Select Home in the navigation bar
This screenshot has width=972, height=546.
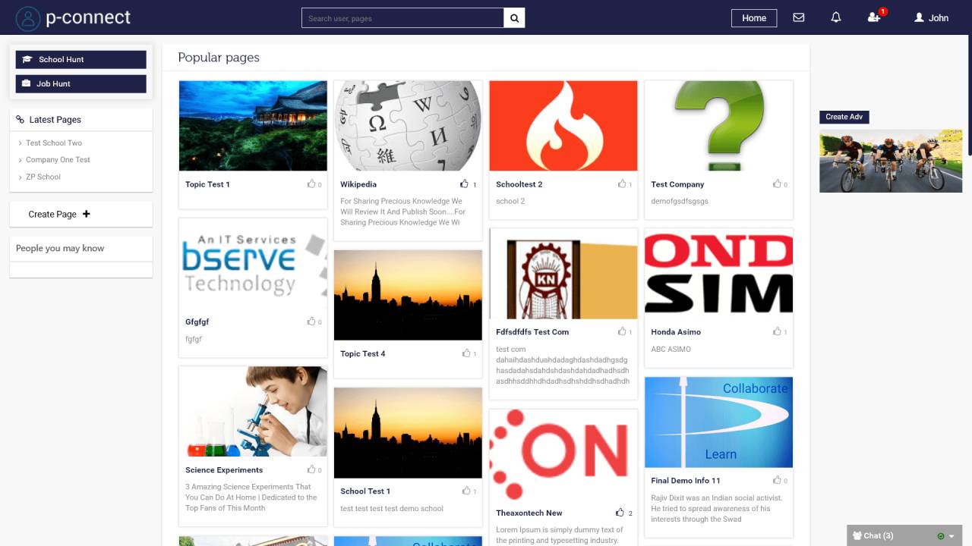click(x=754, y=17)
